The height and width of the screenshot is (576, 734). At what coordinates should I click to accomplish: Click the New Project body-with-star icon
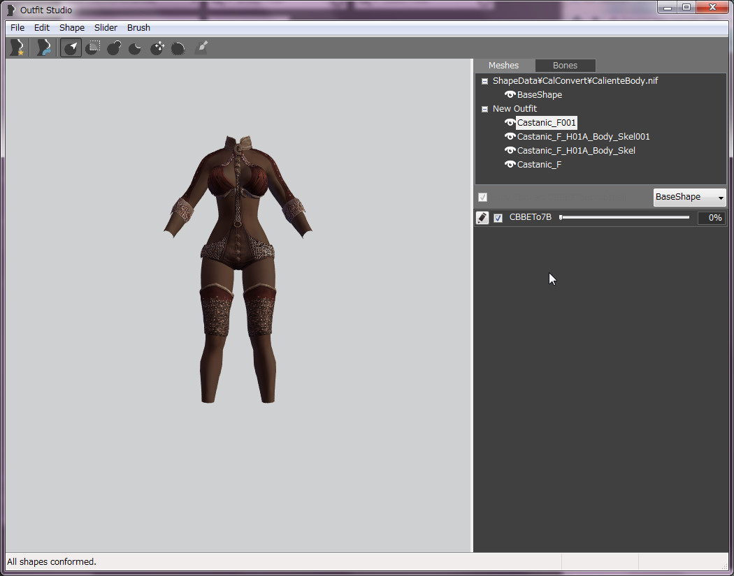pos(15,47)
